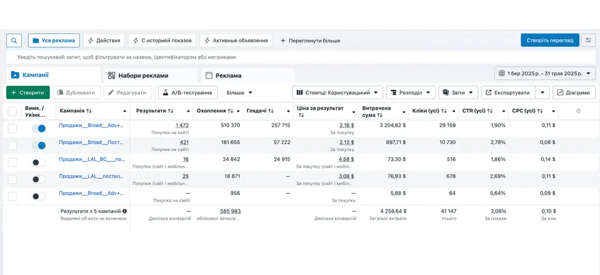The height and width of the screenshot is (275, 600).
Task: Sort by the Результати column arrows
Action: [171, 111]
